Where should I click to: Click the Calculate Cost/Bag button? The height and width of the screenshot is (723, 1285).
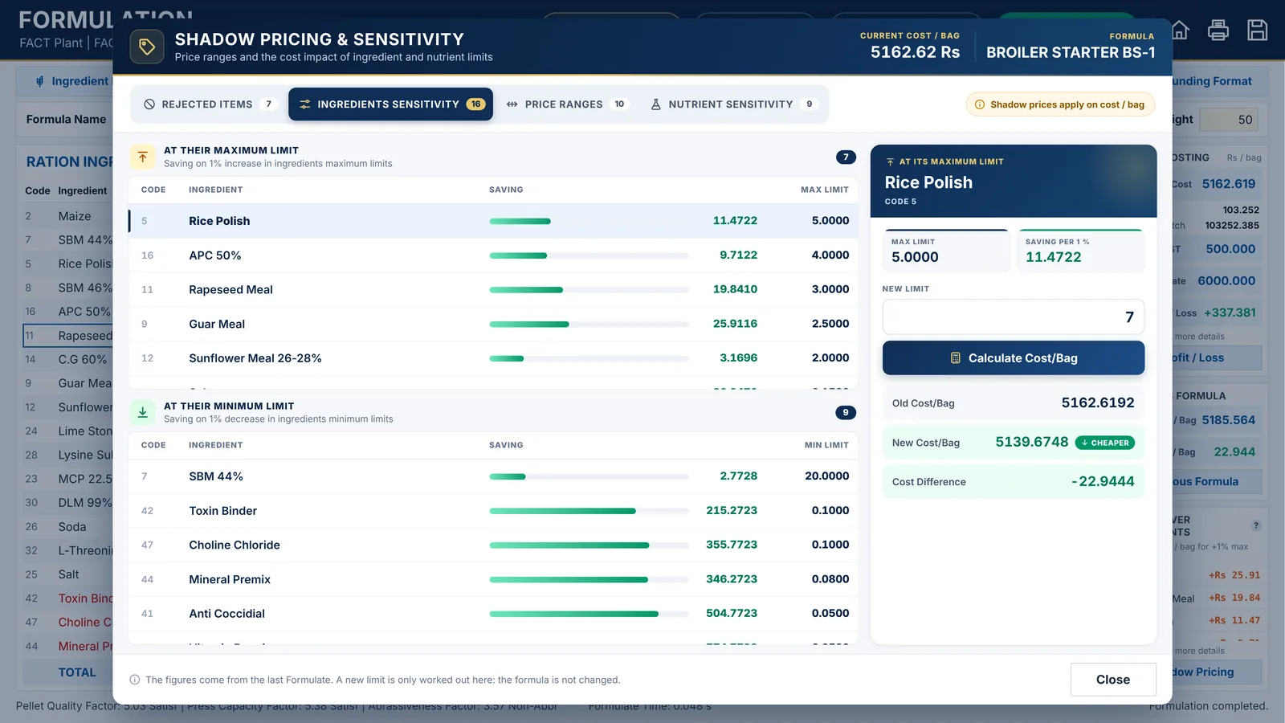click(x=1014, y=358)
